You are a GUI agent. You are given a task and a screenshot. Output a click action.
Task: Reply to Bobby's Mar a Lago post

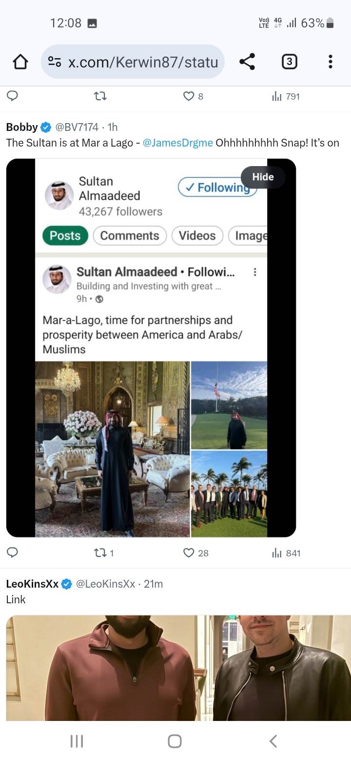(x=13, y=552)
